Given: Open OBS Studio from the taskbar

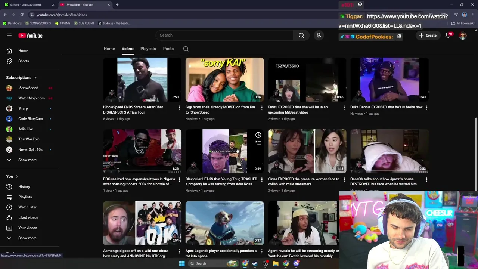Looking at the screenshot, I should click(265, 263).
